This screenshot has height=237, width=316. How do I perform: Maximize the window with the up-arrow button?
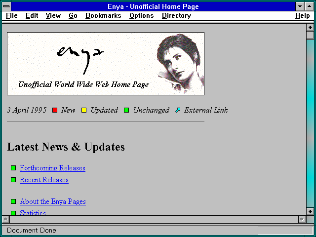tap(310, 6)
